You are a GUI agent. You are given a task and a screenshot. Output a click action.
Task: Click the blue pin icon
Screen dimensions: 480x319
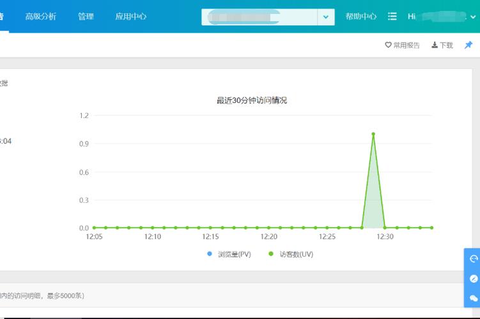468,45
